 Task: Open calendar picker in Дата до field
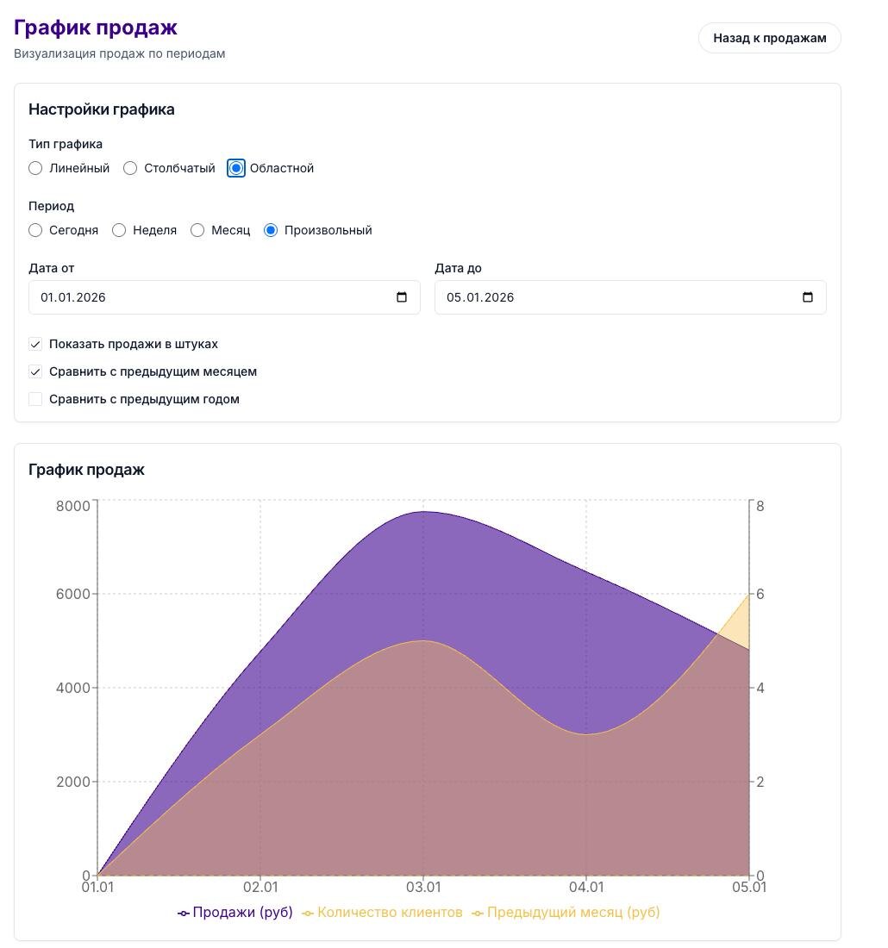coord(808,297)
